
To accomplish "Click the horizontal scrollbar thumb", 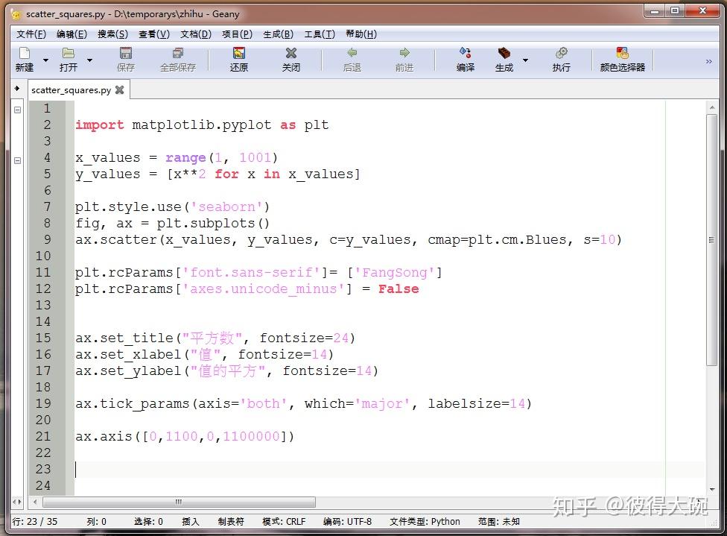I will pyautogui.click(x=179, y=502).
